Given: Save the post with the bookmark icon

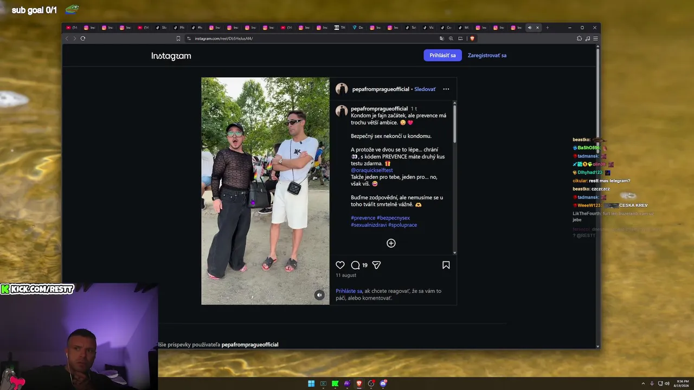Looking at the screenshot, I should click(x=446, y=265).
